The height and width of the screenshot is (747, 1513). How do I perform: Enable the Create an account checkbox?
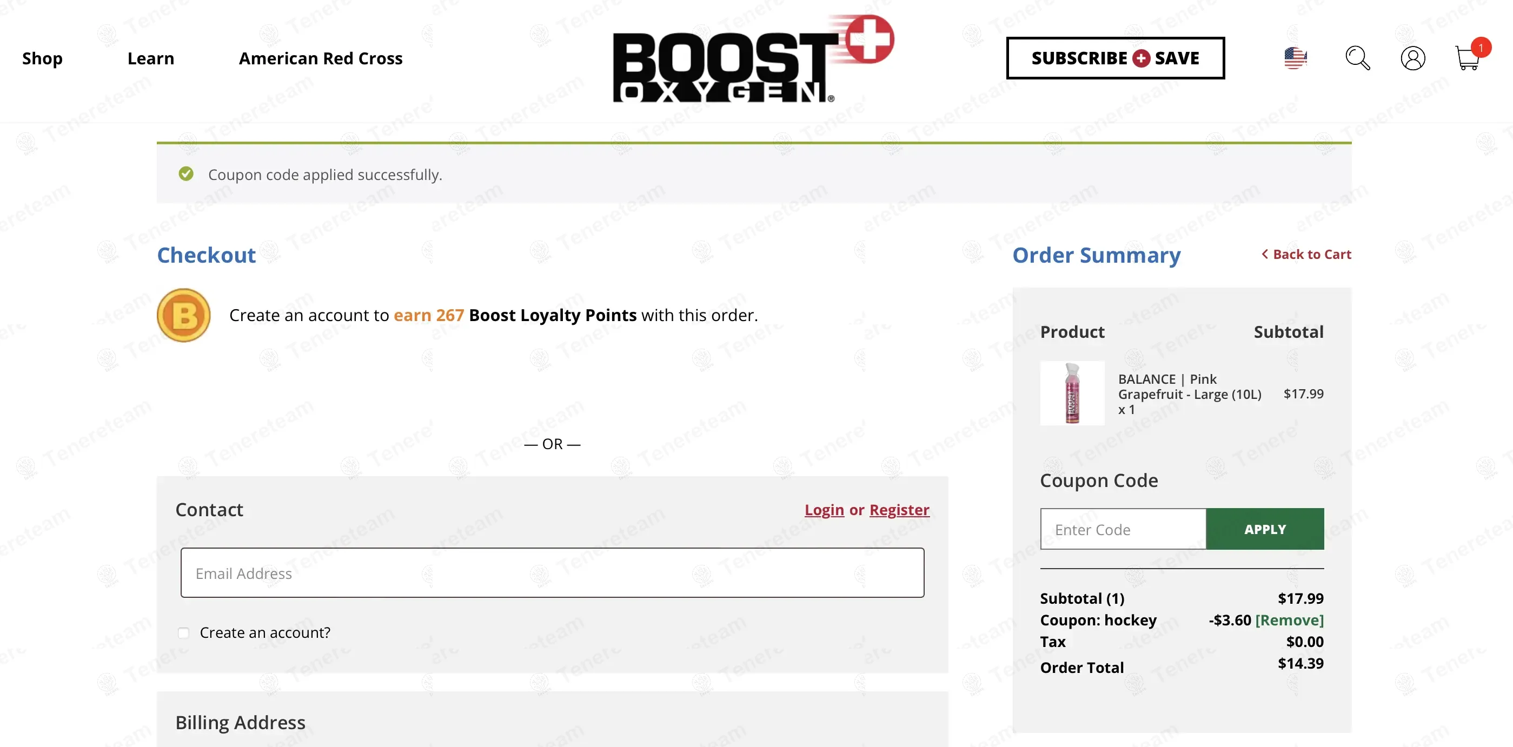184,632
